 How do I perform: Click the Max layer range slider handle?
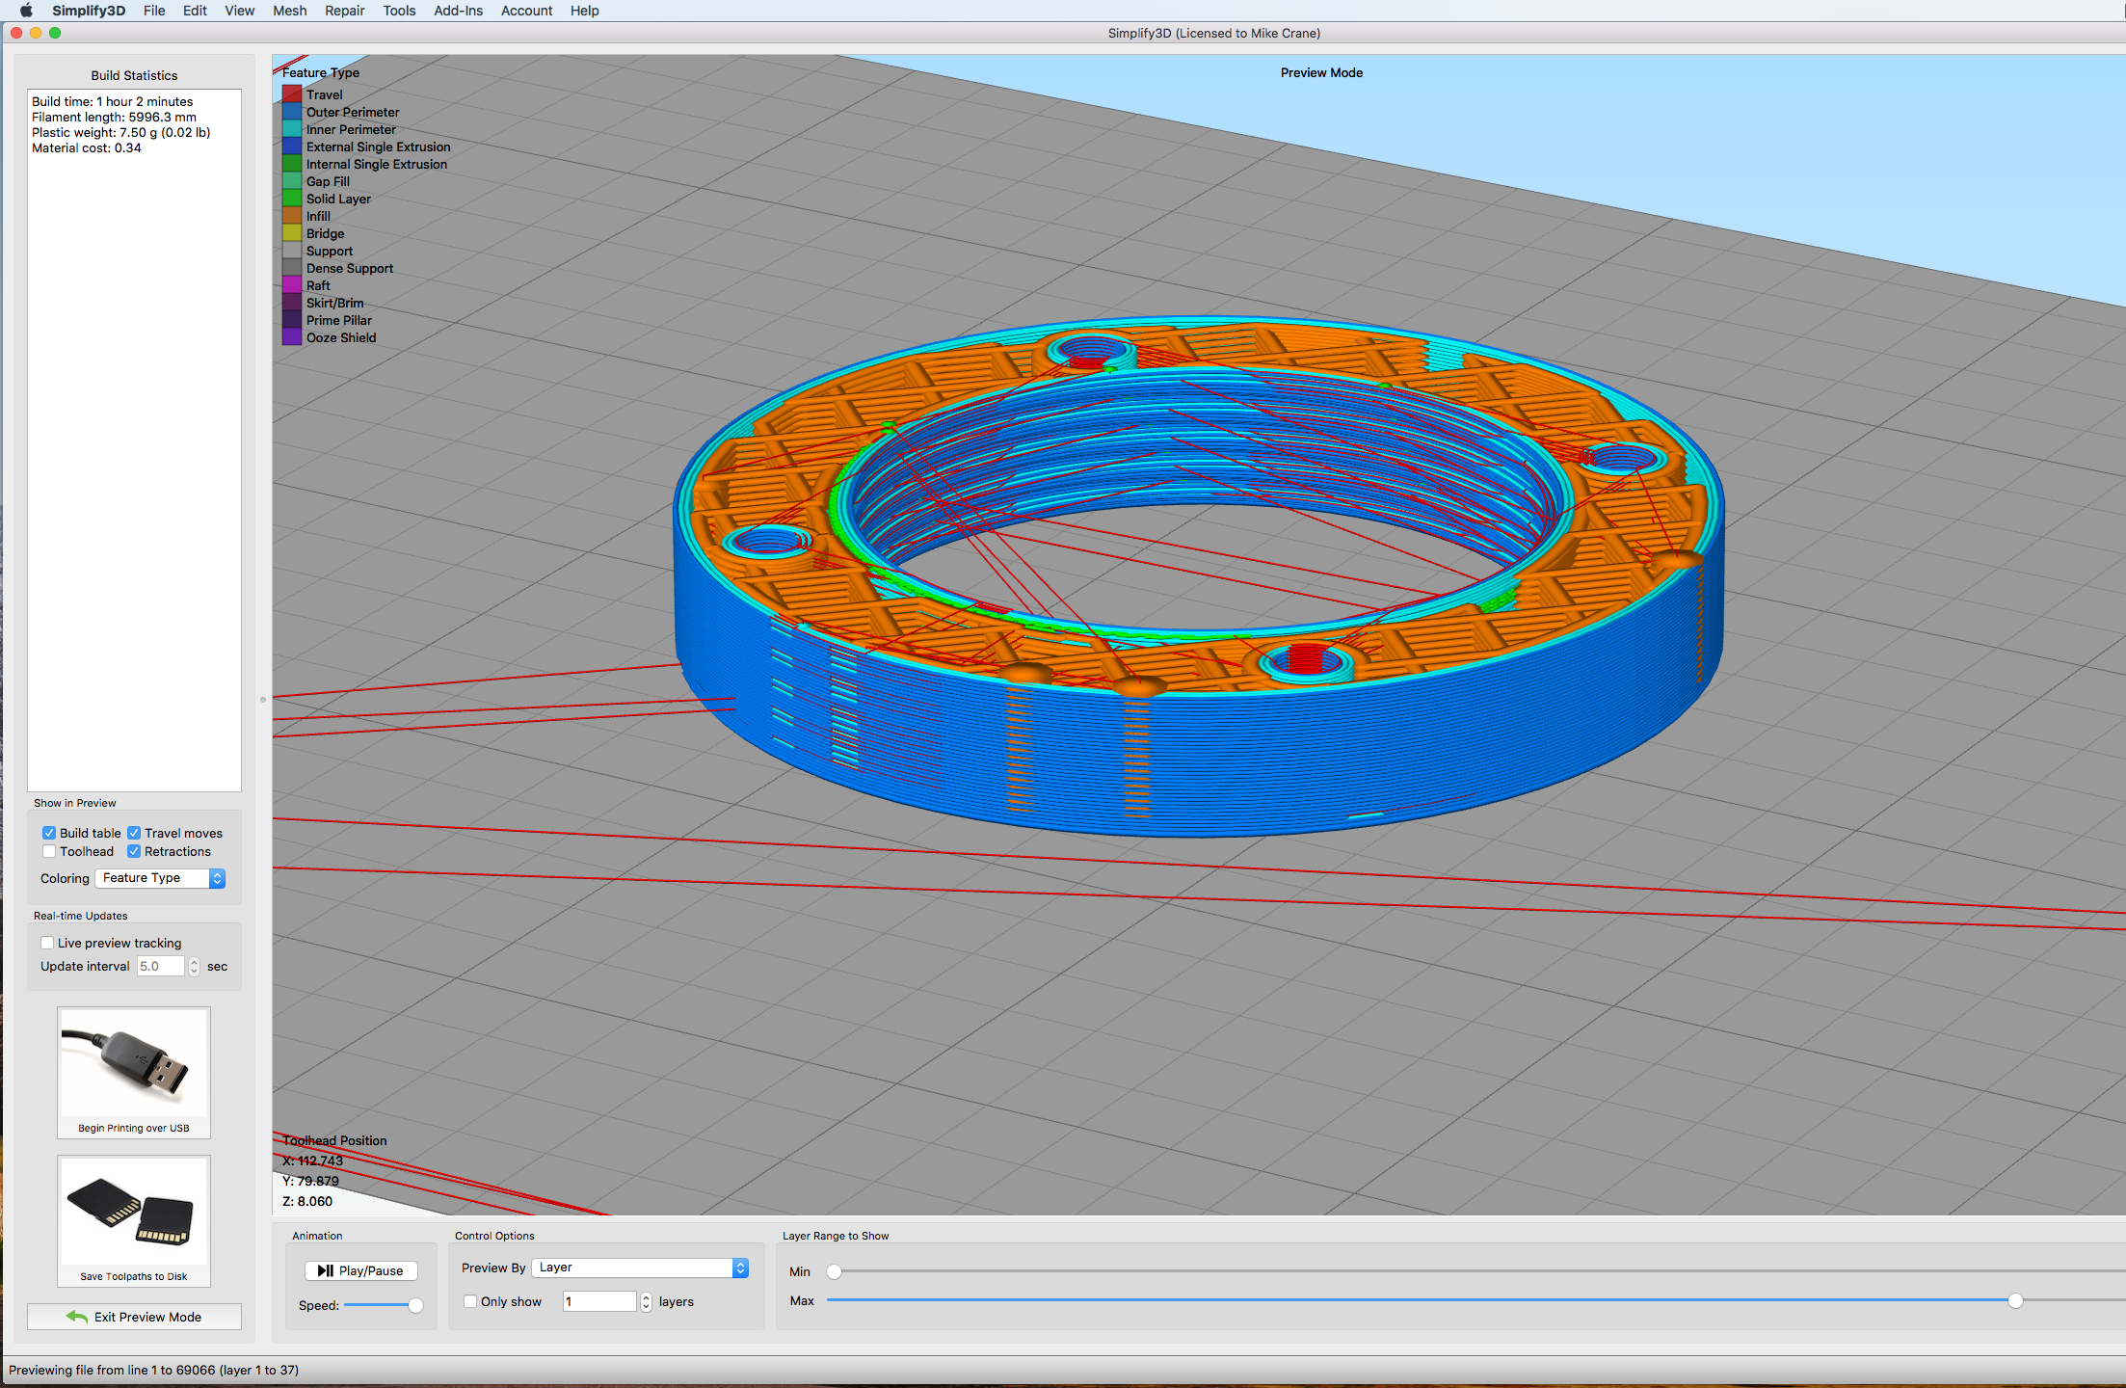pyautogui.click(x=2015, y=1300)
